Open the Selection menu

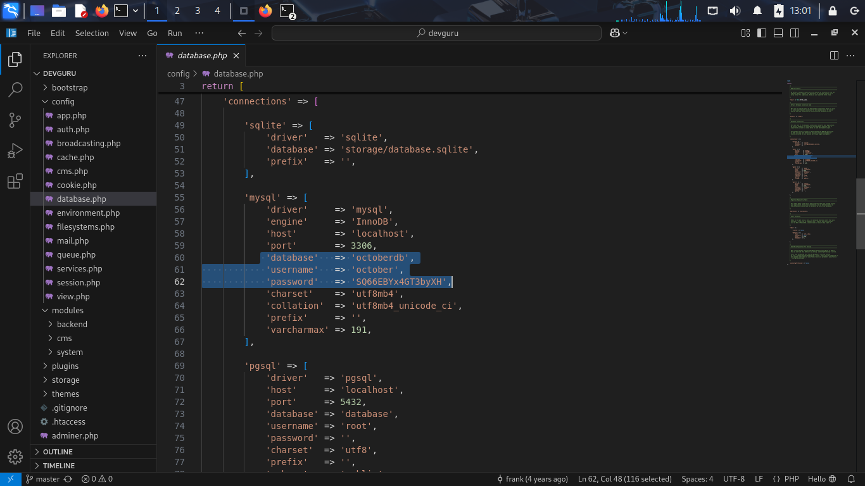(92, 34)
